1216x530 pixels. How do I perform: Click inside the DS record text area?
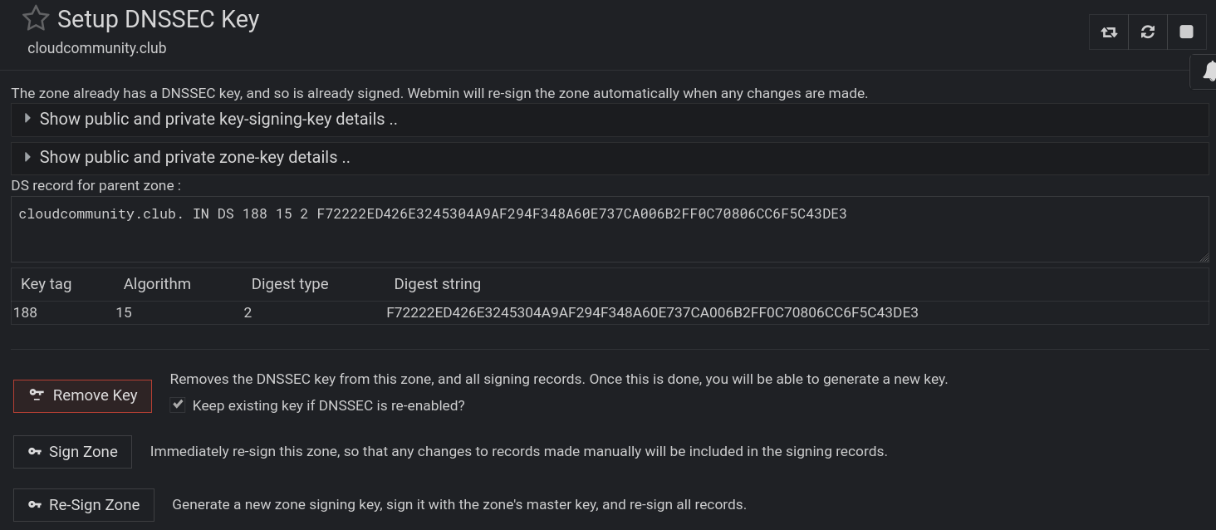[x=581, y=237]
